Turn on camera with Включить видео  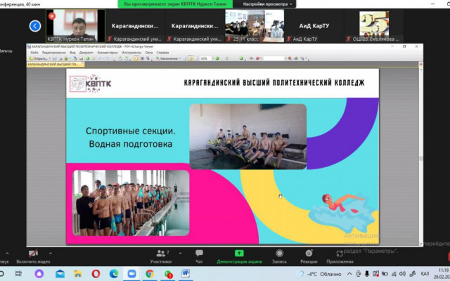tap(33, 256)
